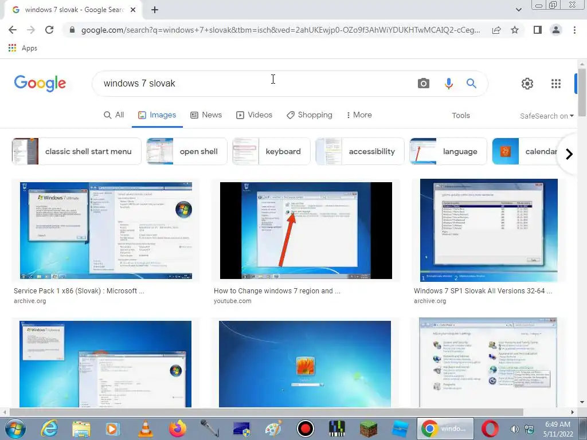Open Service Pack 1 x86 Slovak thumbnail

pos(105,230)
